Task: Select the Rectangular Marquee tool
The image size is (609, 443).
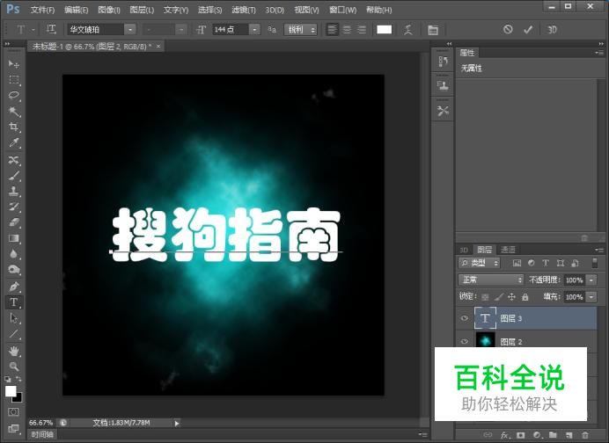Action: tap(13, 80)
